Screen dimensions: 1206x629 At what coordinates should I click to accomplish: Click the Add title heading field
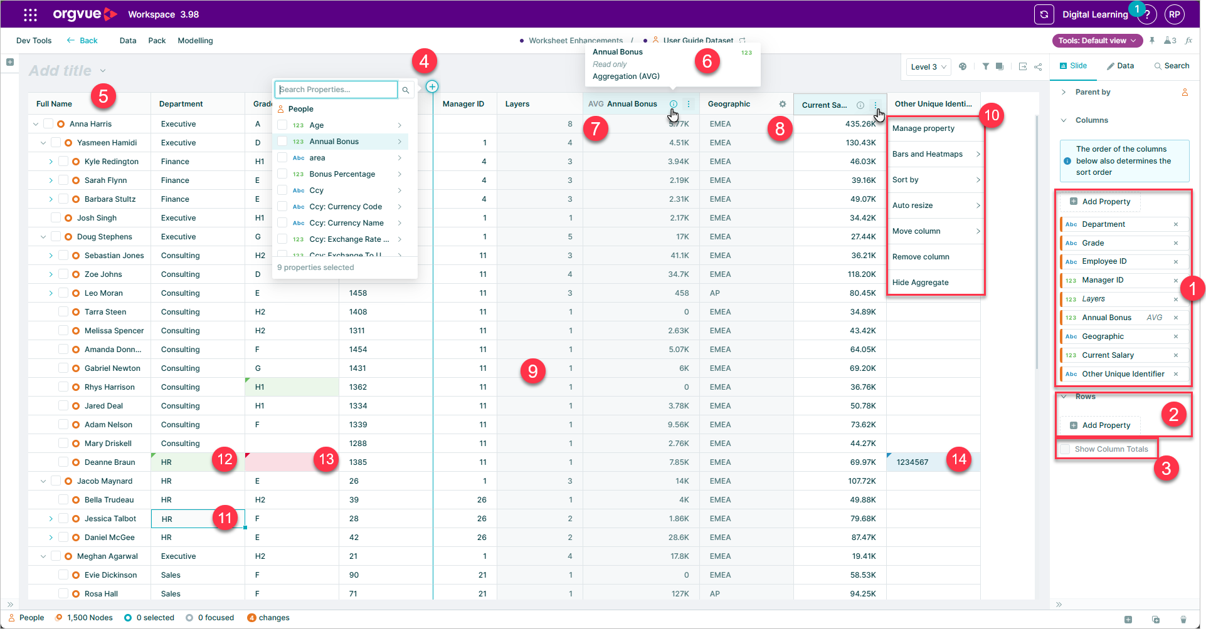[x=60, y=71]
